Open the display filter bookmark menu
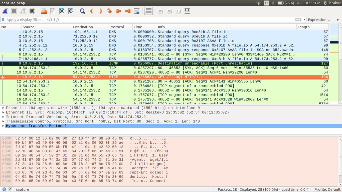 point(3,19)
